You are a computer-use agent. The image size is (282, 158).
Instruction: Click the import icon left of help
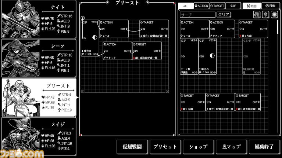257,15
